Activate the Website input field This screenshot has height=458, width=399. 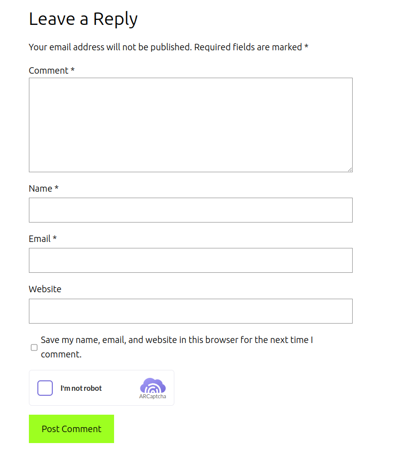[x=191, y=311]
